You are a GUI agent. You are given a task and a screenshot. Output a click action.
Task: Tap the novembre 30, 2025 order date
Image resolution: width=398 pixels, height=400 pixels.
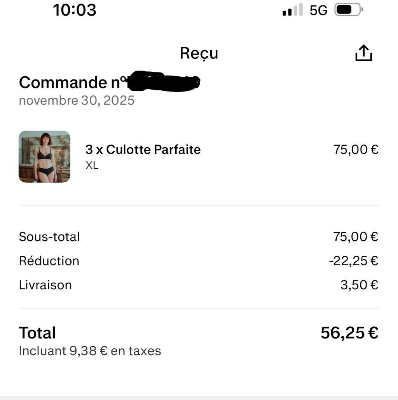pos(77,100)
